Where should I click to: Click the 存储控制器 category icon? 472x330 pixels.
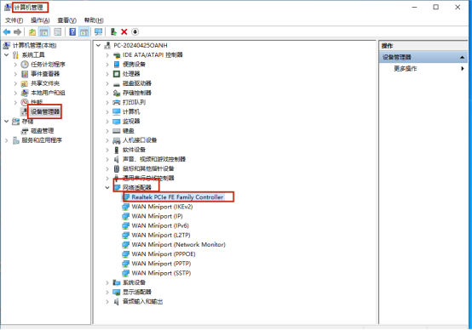[117, 93]
